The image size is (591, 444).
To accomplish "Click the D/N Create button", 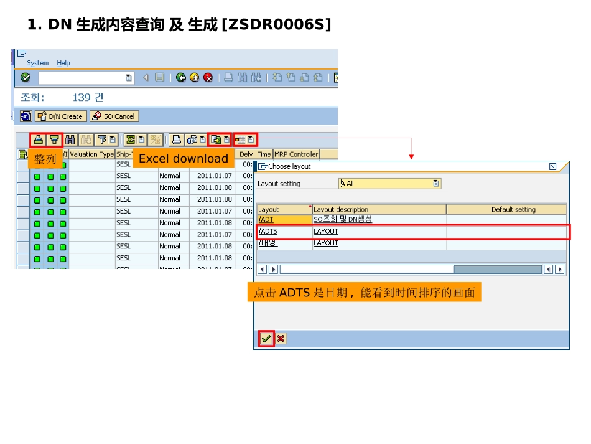I will [61, 116].
